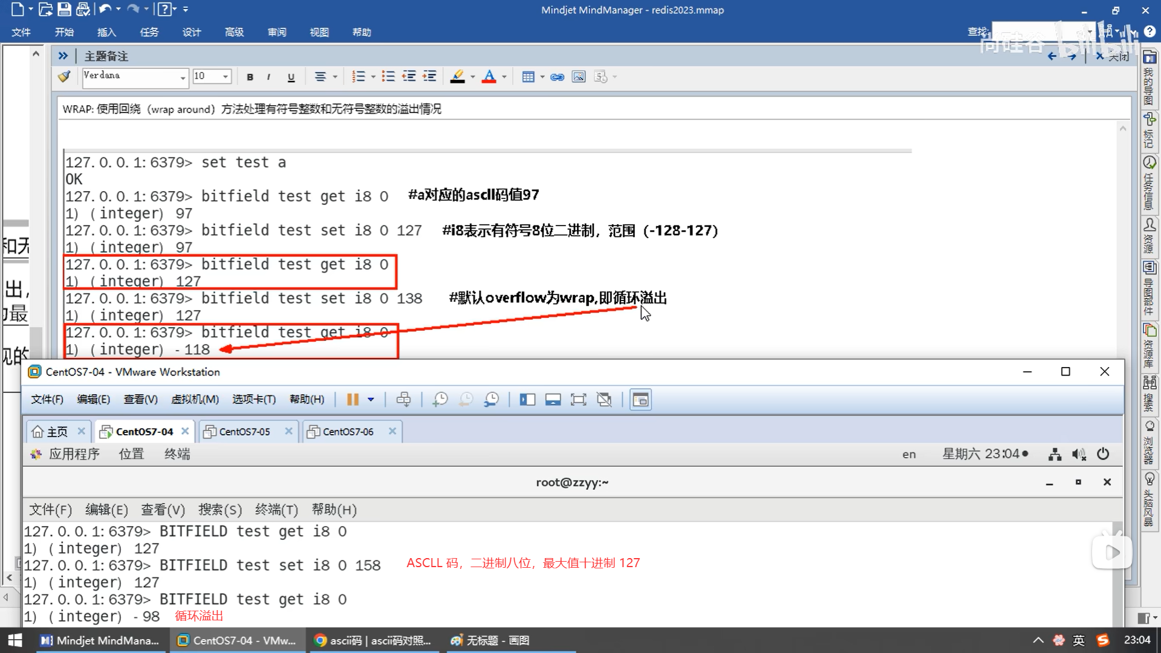Toggle italic text formatting

[x=268, y=77]
